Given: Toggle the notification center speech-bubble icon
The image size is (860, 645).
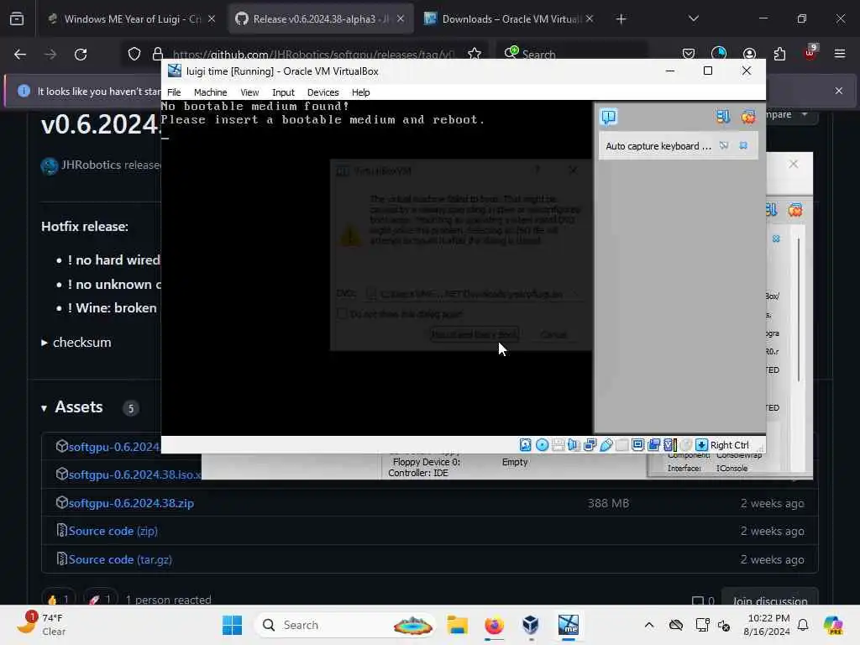Looking at the screenshot, I should pos(609,116).
